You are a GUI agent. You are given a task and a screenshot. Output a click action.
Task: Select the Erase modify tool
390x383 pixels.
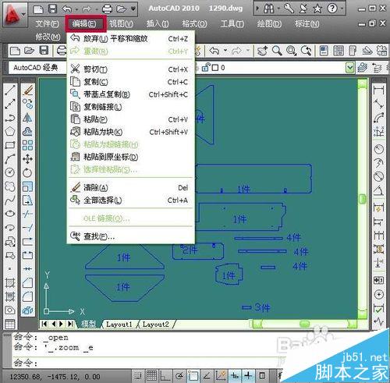click(27, 90)
